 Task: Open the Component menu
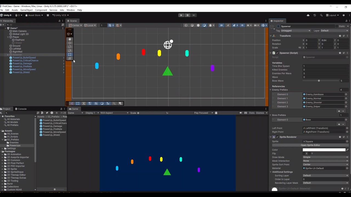coord(41,10)
